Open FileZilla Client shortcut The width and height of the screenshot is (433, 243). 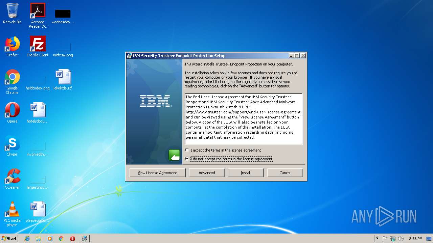(38, 47)
